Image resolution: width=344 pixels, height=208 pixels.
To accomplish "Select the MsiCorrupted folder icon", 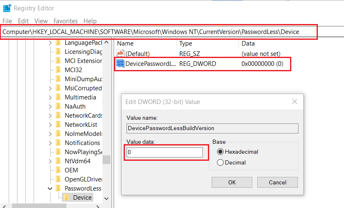I will 59,88.
